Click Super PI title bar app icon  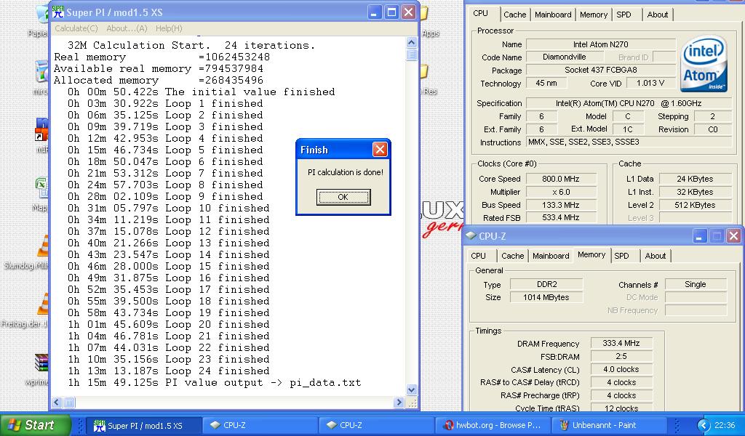(x=58, y=12)
